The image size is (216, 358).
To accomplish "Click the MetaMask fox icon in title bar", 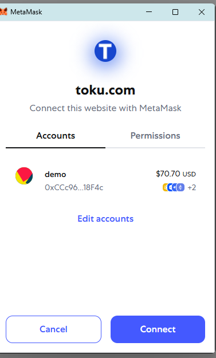I will [x=3, y=11].
